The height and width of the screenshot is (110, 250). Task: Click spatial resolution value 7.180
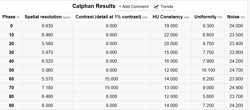pyautogui.click(x=47, y=88)
